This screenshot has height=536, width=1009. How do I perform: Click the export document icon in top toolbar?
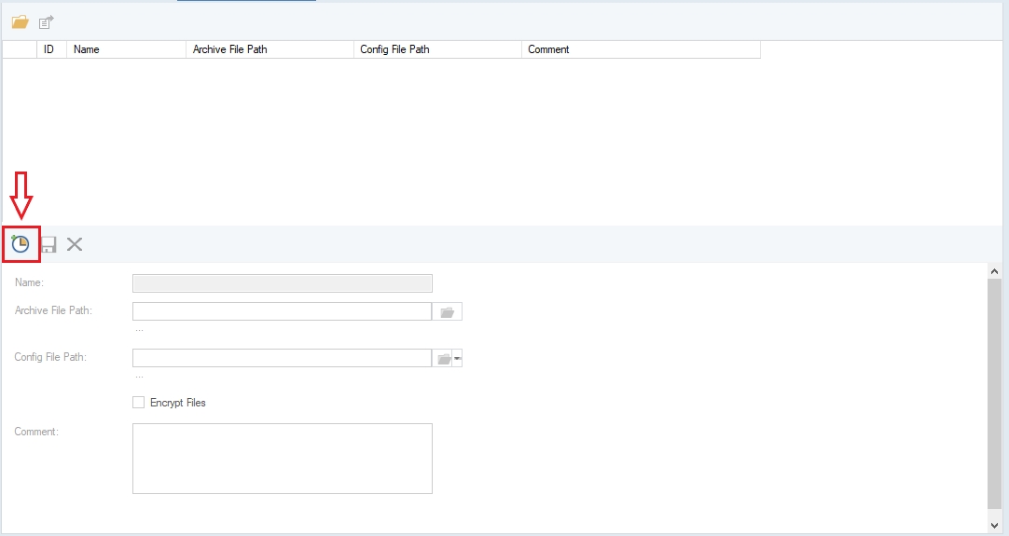[46, 21]
